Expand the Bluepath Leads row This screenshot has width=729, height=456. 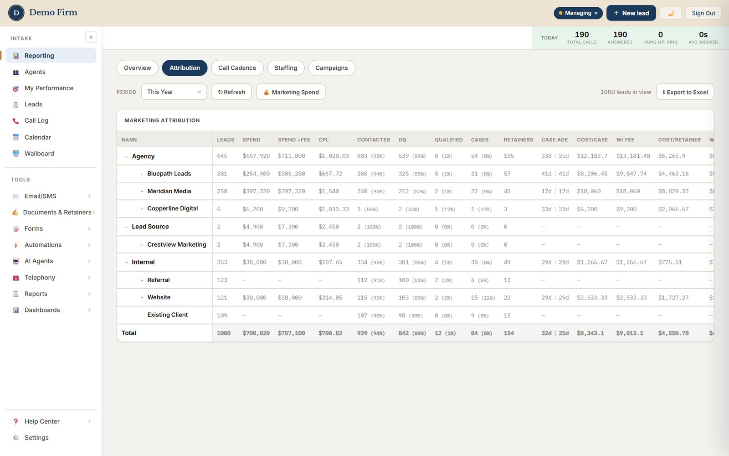pyautogui.click(x=142, y=174)
